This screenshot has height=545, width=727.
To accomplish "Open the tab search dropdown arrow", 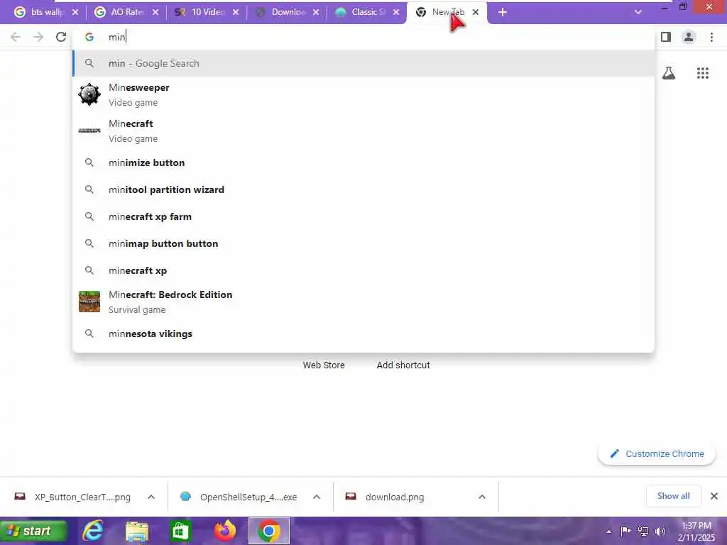I will coord(638,12).
